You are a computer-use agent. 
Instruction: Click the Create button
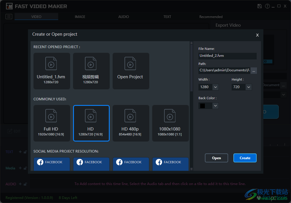coord(245,158)
